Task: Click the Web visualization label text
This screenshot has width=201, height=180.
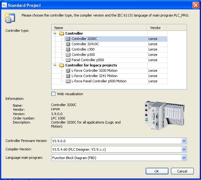Action: [70, 94]
